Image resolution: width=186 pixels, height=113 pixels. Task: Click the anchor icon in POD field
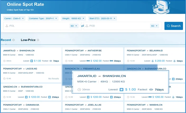click(x=87, y=26)
